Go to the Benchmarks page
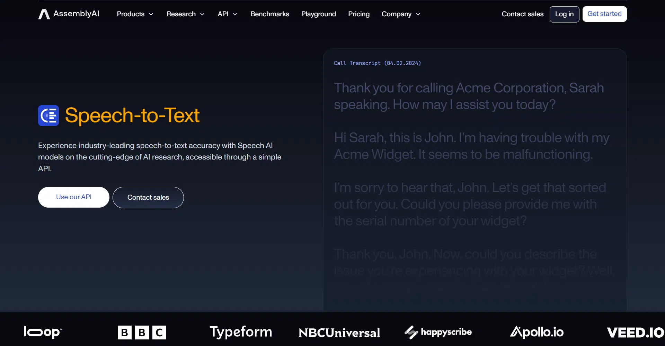665x346 pixels. tap(270, 14)
